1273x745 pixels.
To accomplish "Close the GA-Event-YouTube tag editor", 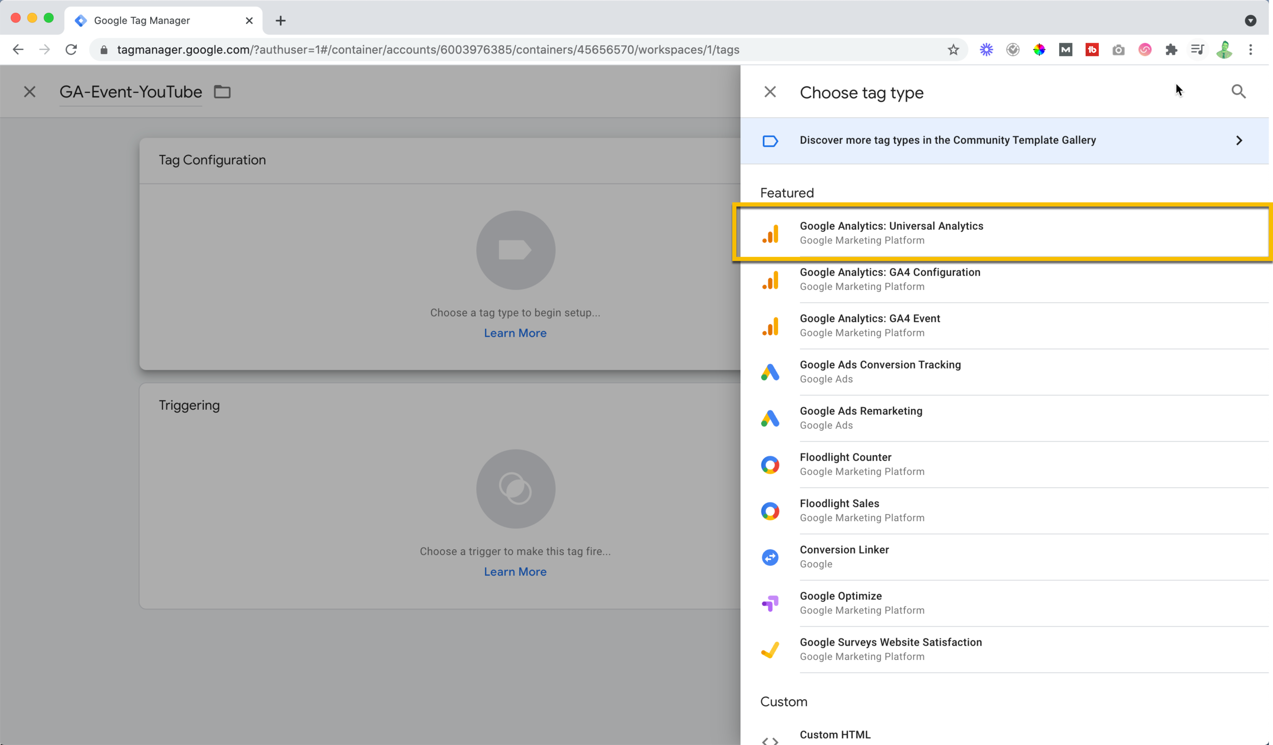I will click(x=30, y=92).
